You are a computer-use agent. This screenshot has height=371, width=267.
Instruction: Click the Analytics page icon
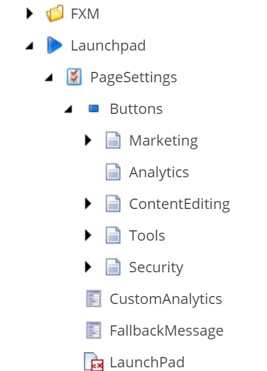click(113, 172)
